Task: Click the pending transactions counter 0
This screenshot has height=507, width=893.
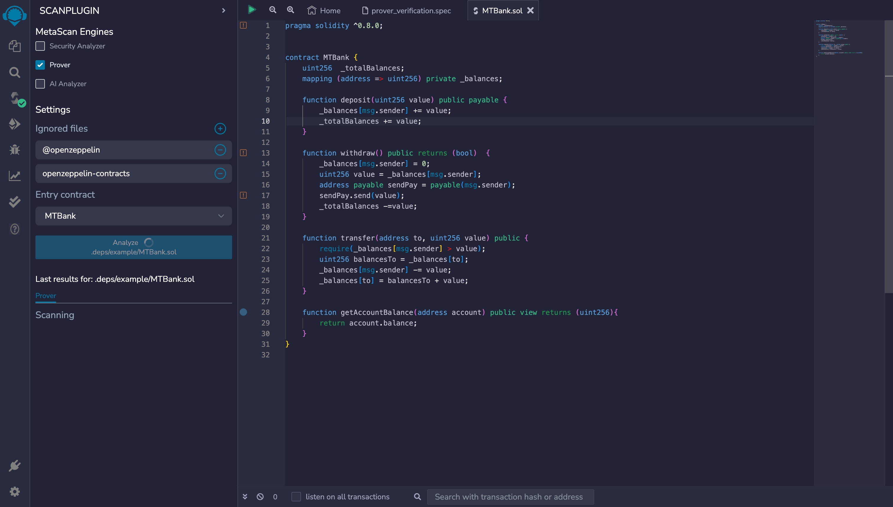Action: [x=275, y=497]
